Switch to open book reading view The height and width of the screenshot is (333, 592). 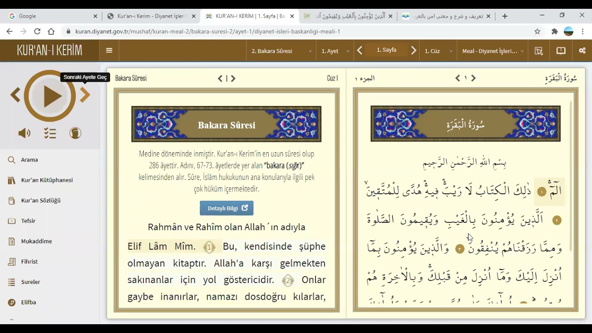(561, 51)
